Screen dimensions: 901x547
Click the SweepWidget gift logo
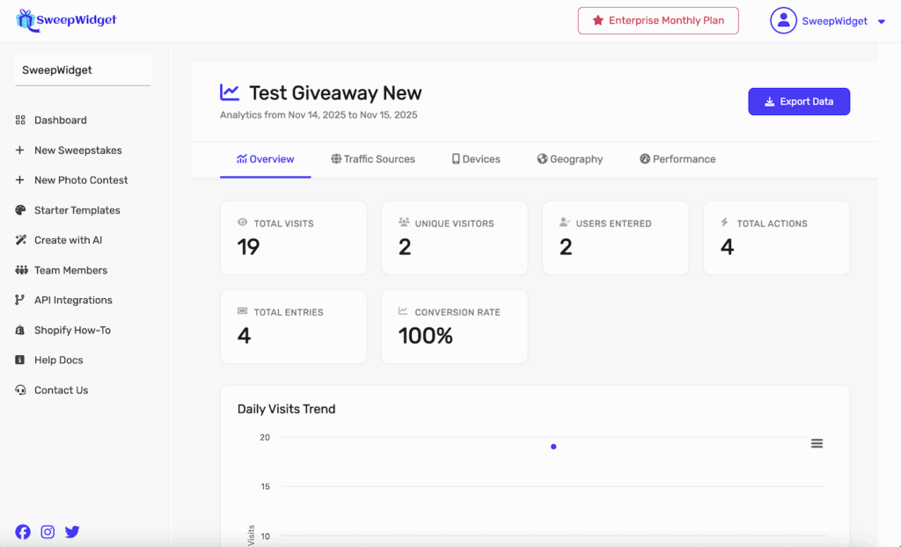26,20
